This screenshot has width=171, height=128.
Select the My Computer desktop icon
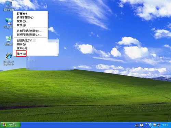(9, 6)
